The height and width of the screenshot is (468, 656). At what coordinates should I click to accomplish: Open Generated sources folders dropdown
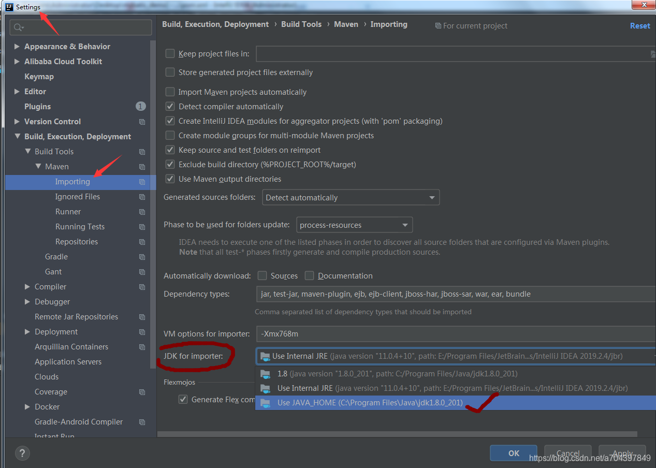coord(351,198)
